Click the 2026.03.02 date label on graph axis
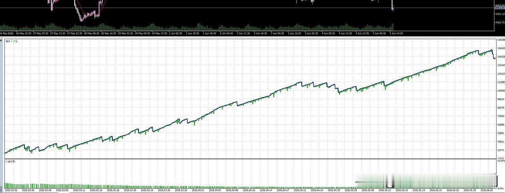 (11, 190)
